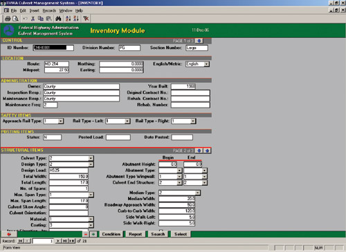The height and width of the screenshot is (252, 346).
Task: Go to the previous record in the navigator
Action: point(28,241)
